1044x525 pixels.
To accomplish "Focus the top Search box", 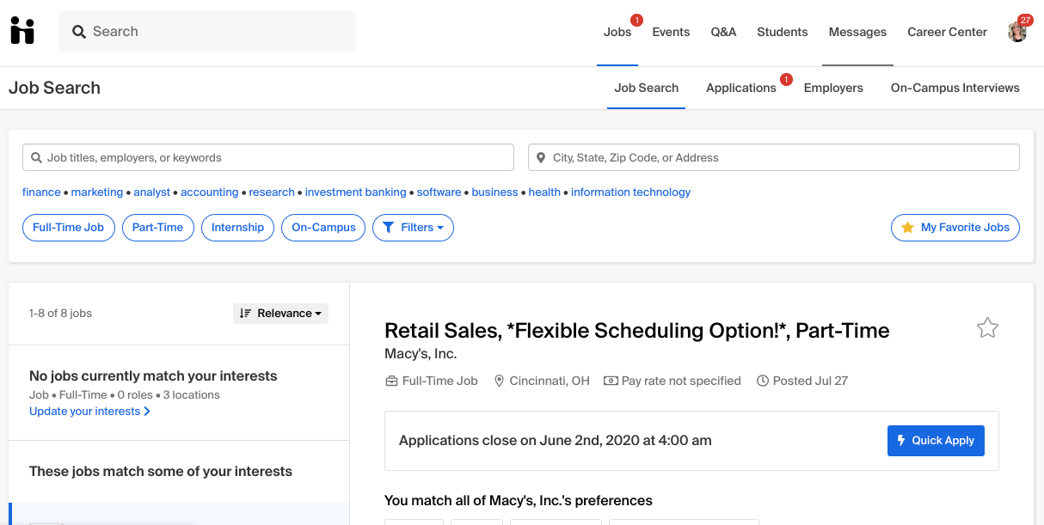I will point(207,32).
